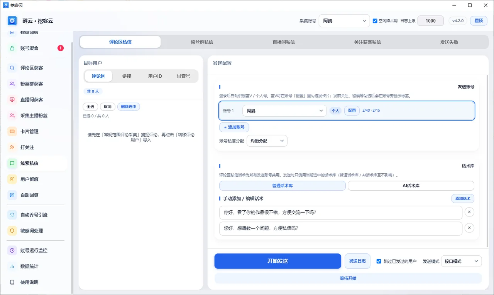Click the 打关注 follow icon
The image size is (494, 295).
tap(12, 147)
